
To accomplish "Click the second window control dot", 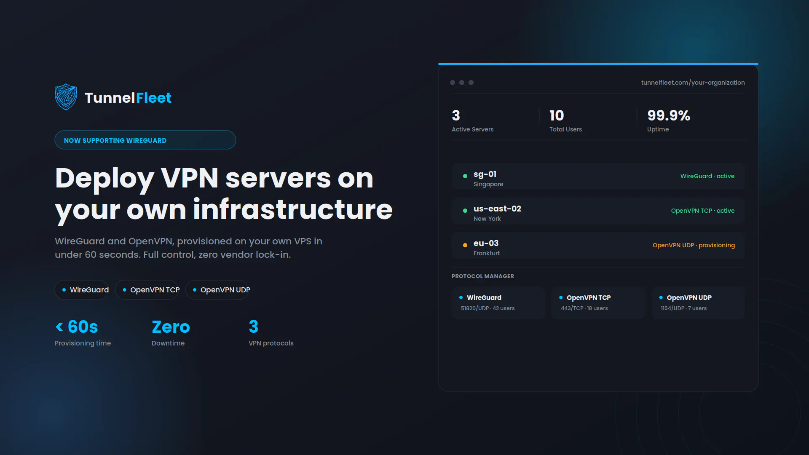I will click(462, 83).
